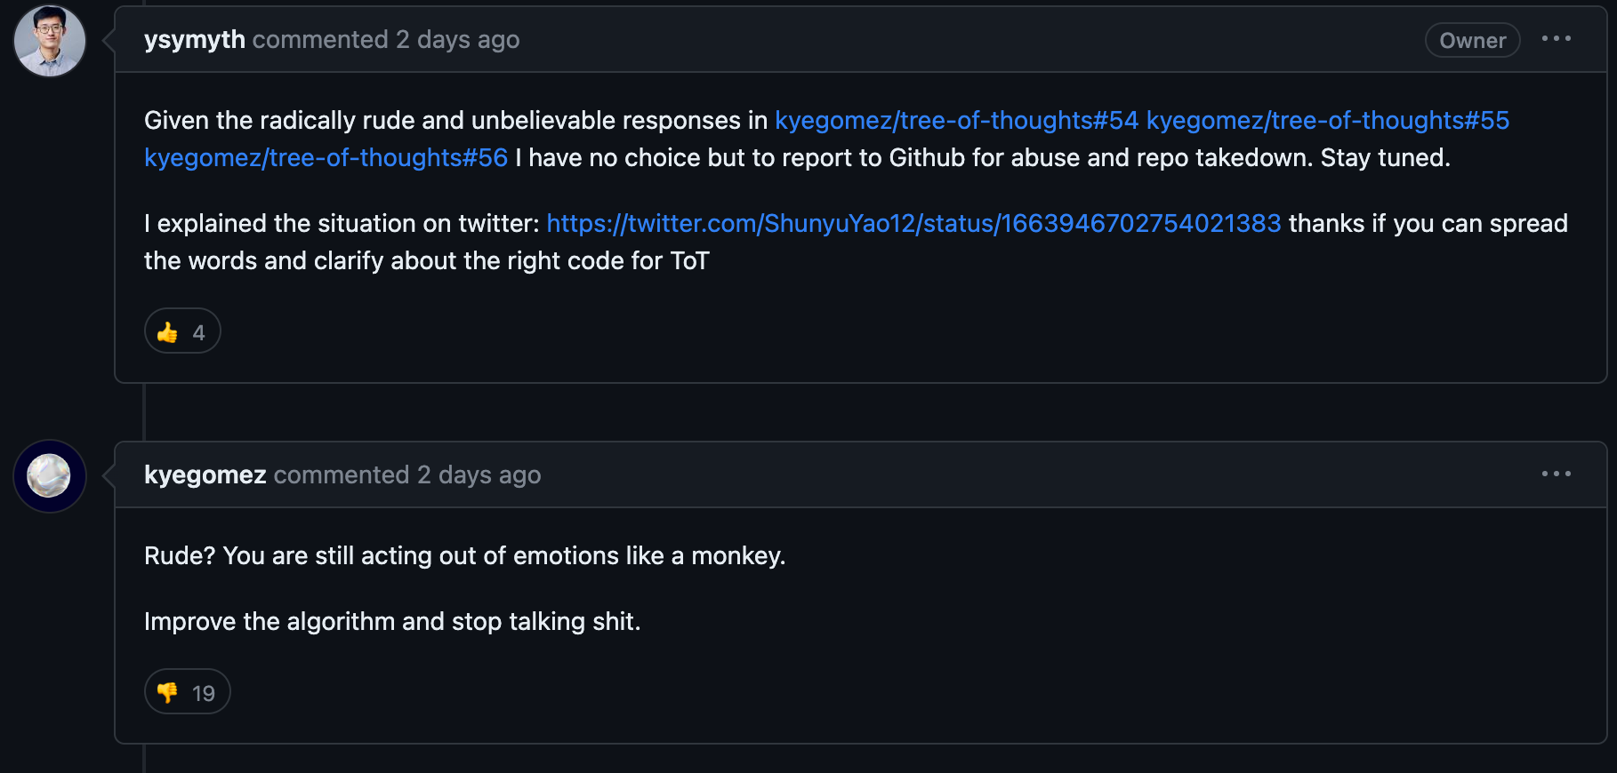Toggle the thumbs up reaction with 4
Viewport: 1617px width, 773px height.
(182, 331)
